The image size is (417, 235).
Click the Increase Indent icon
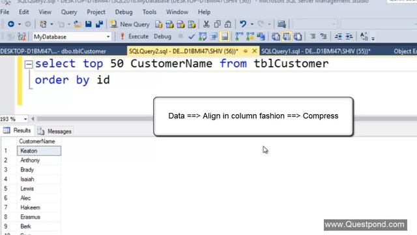click(x=349, y=37)
